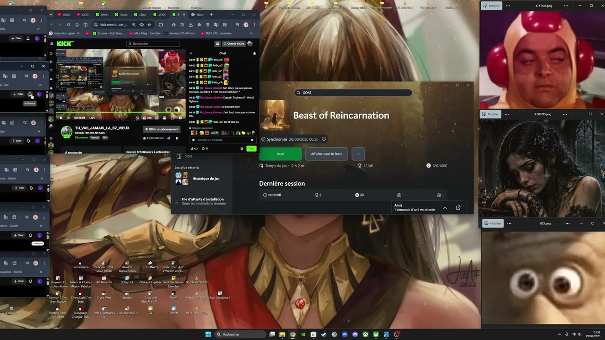The image size is (605, 340).
Task: Click the Clip button on the stream player
Action: point(147,118)
